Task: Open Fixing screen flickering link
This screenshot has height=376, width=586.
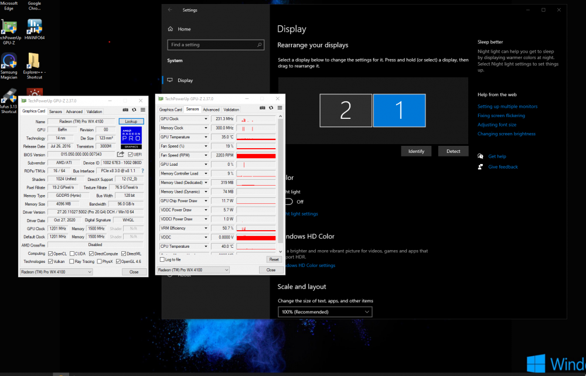Action: (501, 115)
